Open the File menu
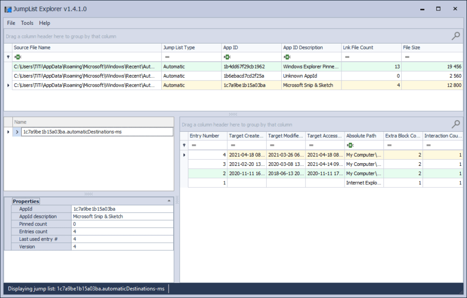 [11, 23]
